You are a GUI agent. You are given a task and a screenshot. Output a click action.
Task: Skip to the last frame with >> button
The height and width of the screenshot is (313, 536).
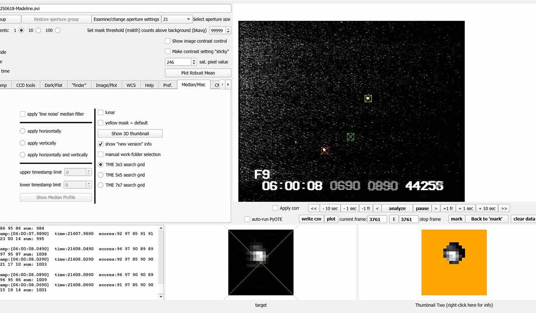pos(504,208)
